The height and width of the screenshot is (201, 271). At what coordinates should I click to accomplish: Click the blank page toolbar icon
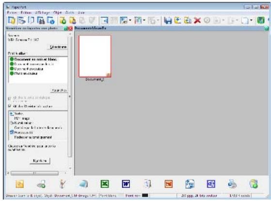(x=245, y=20)
